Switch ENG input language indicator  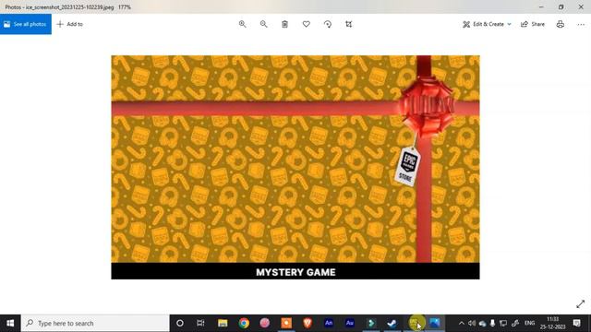pyautogui.click(x=529, y=323)
